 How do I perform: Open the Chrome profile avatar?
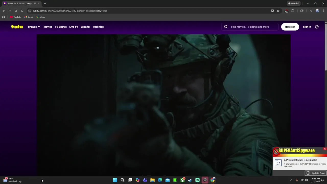(317, 11)
